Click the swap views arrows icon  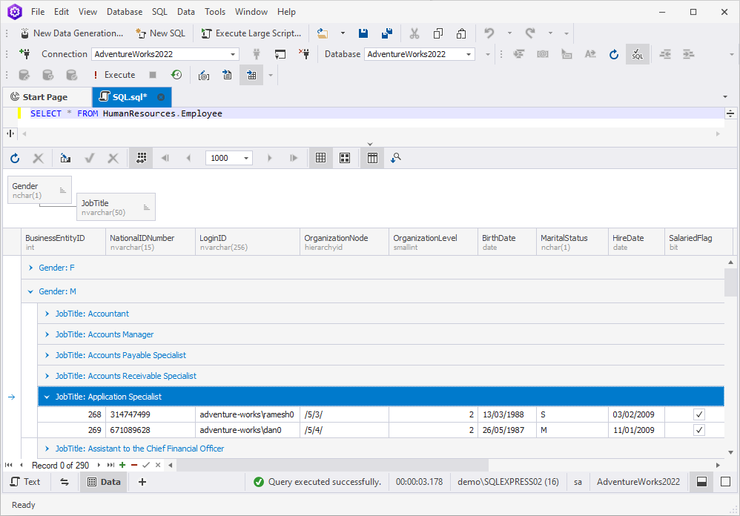click(65, 482)
